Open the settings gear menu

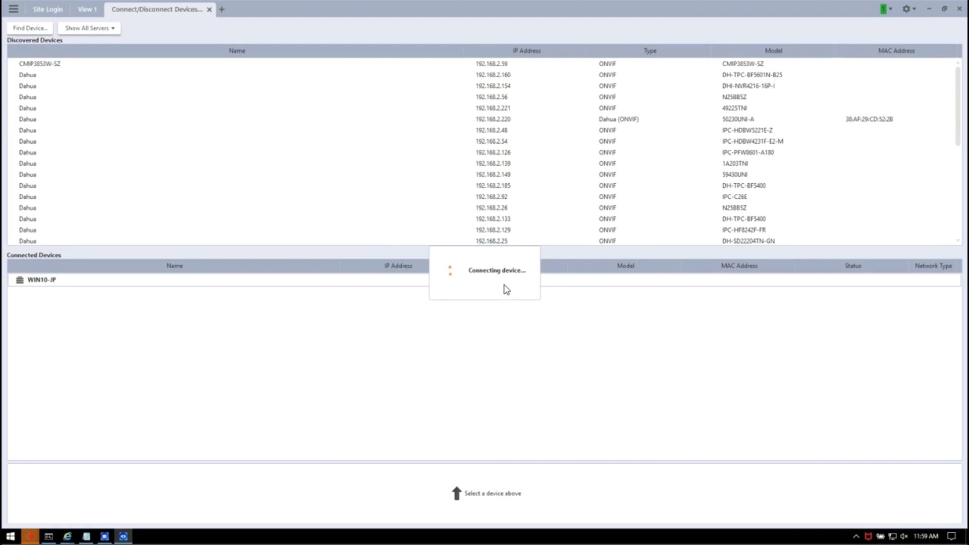906,9
